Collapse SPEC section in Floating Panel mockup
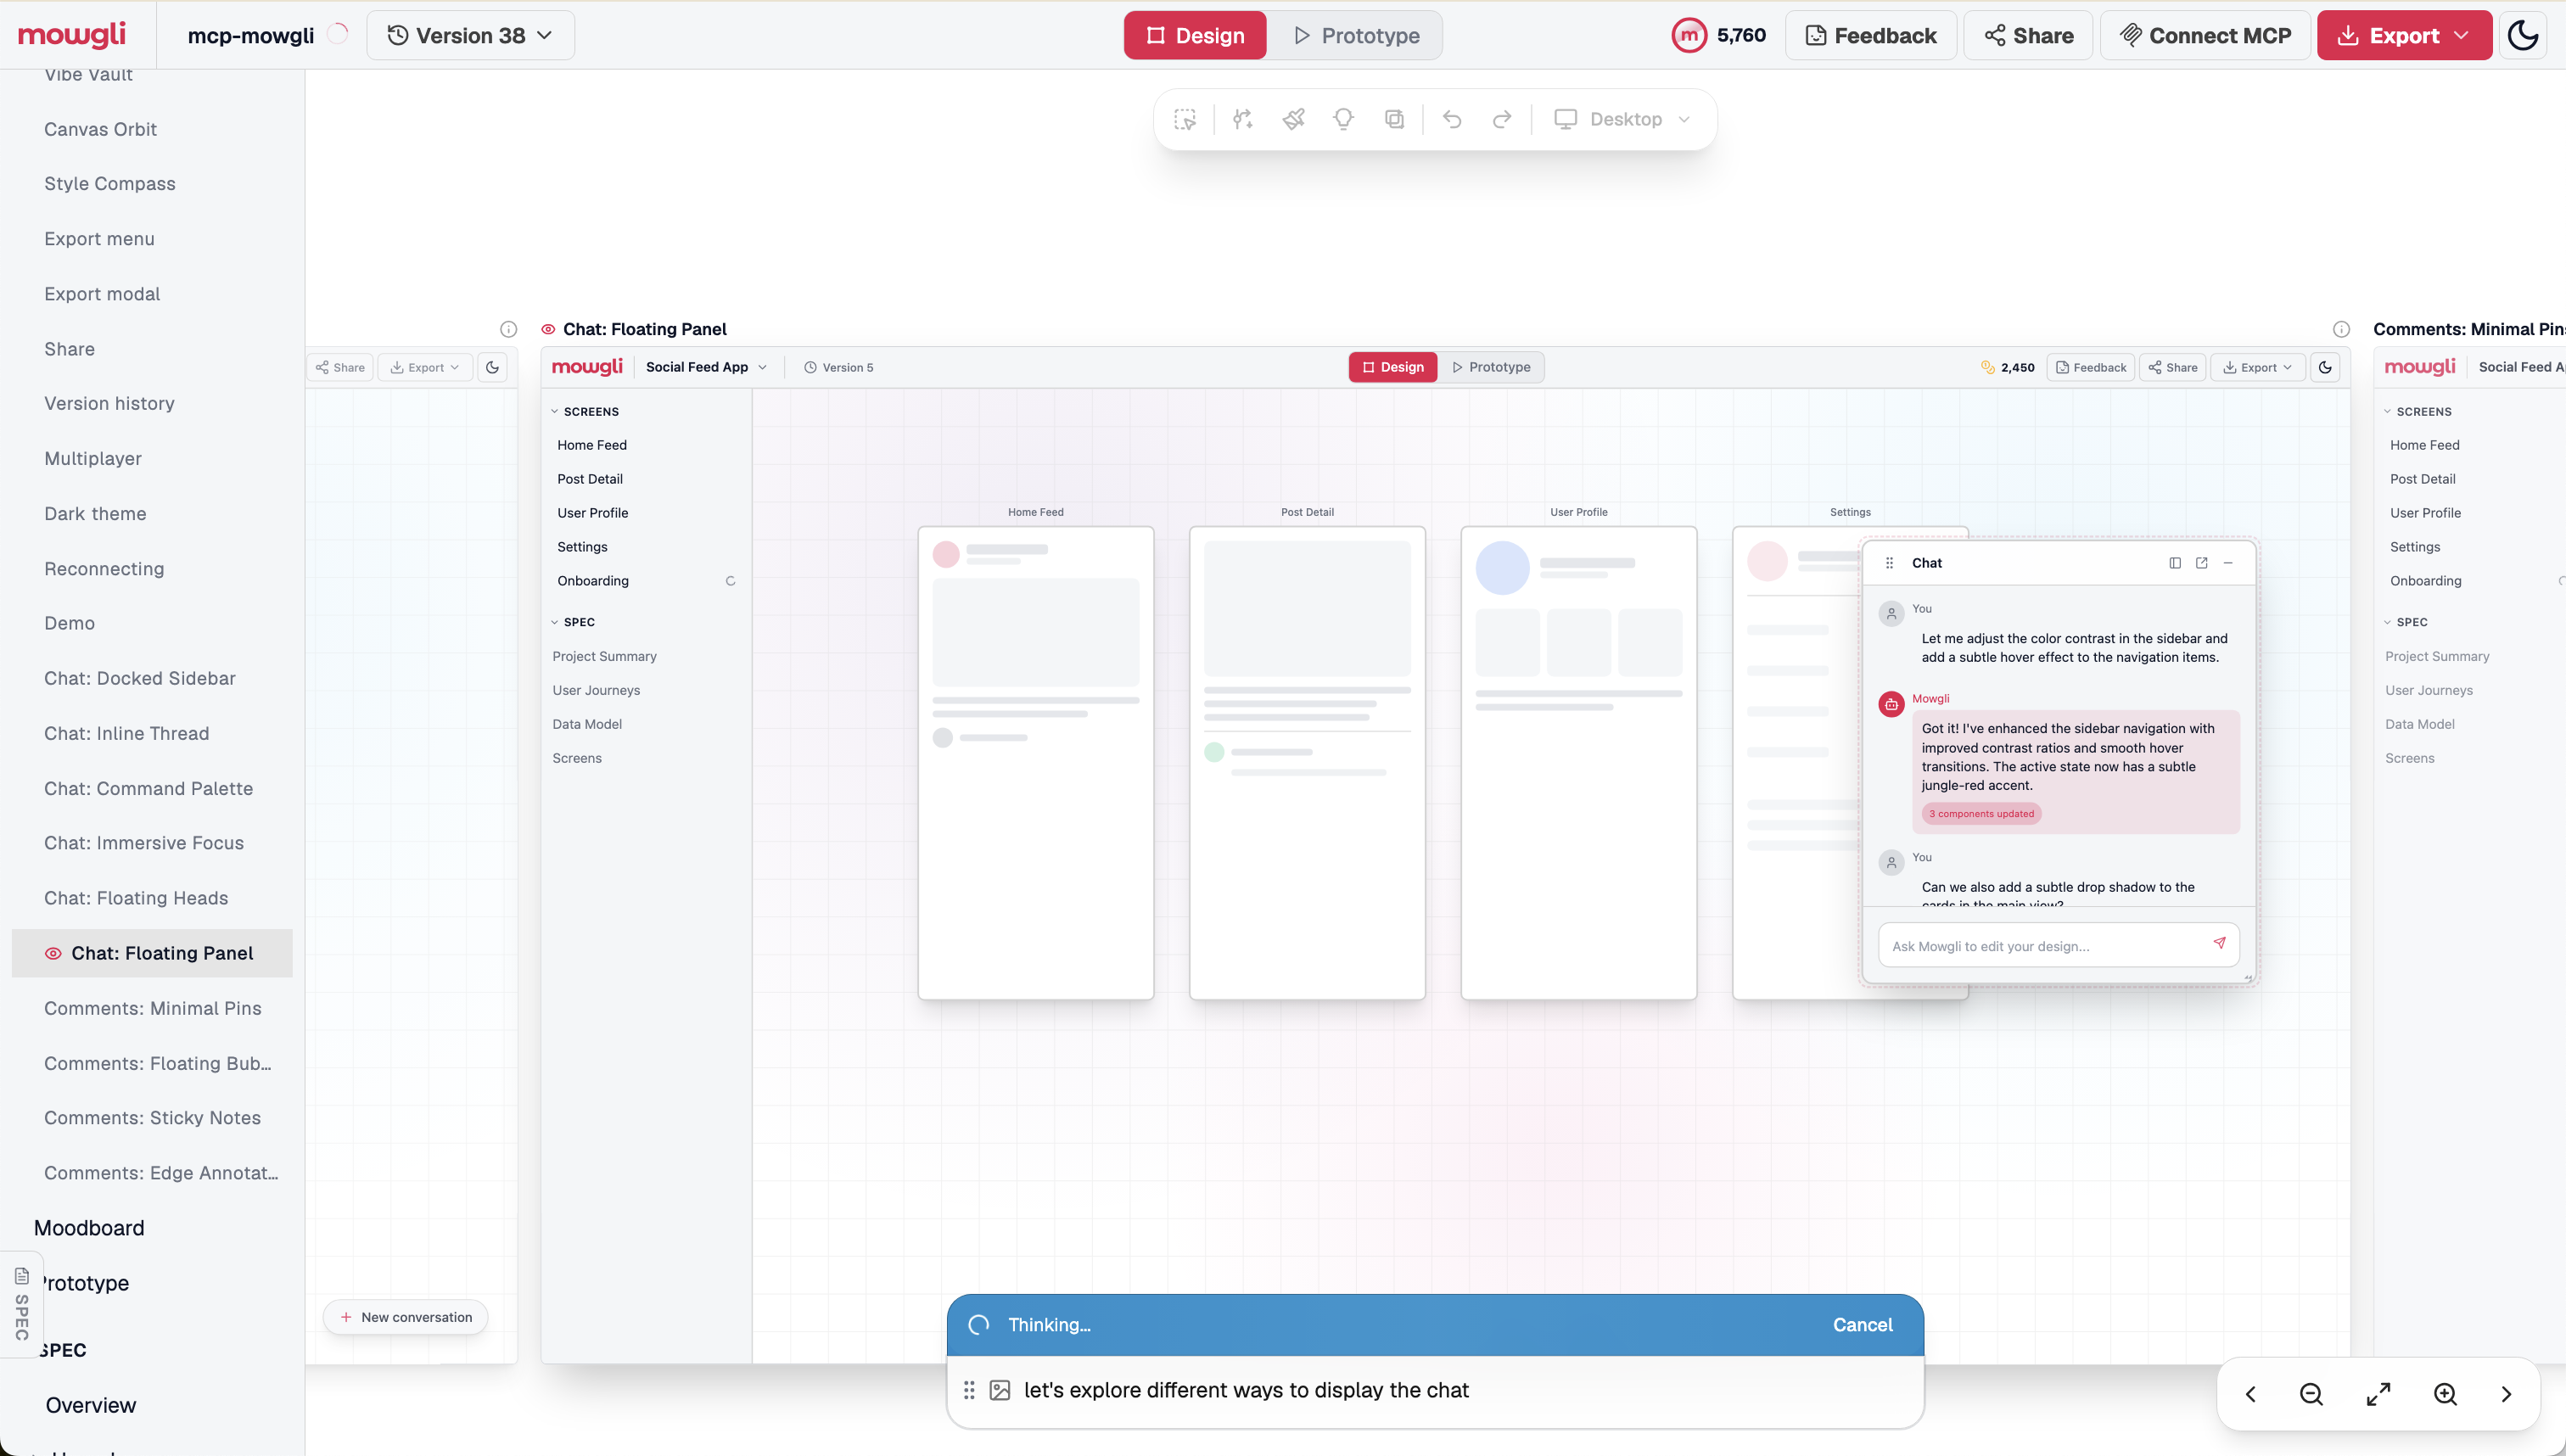 point(573,622)
